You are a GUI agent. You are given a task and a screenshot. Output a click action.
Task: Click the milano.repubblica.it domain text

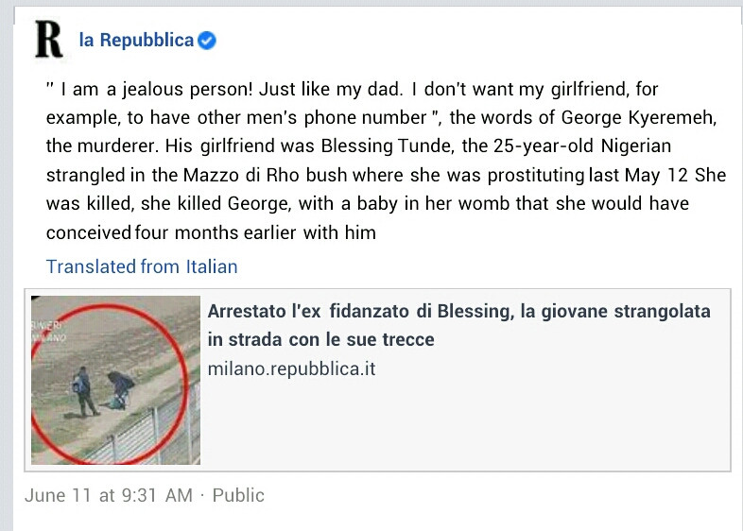(x=291, y=368)
